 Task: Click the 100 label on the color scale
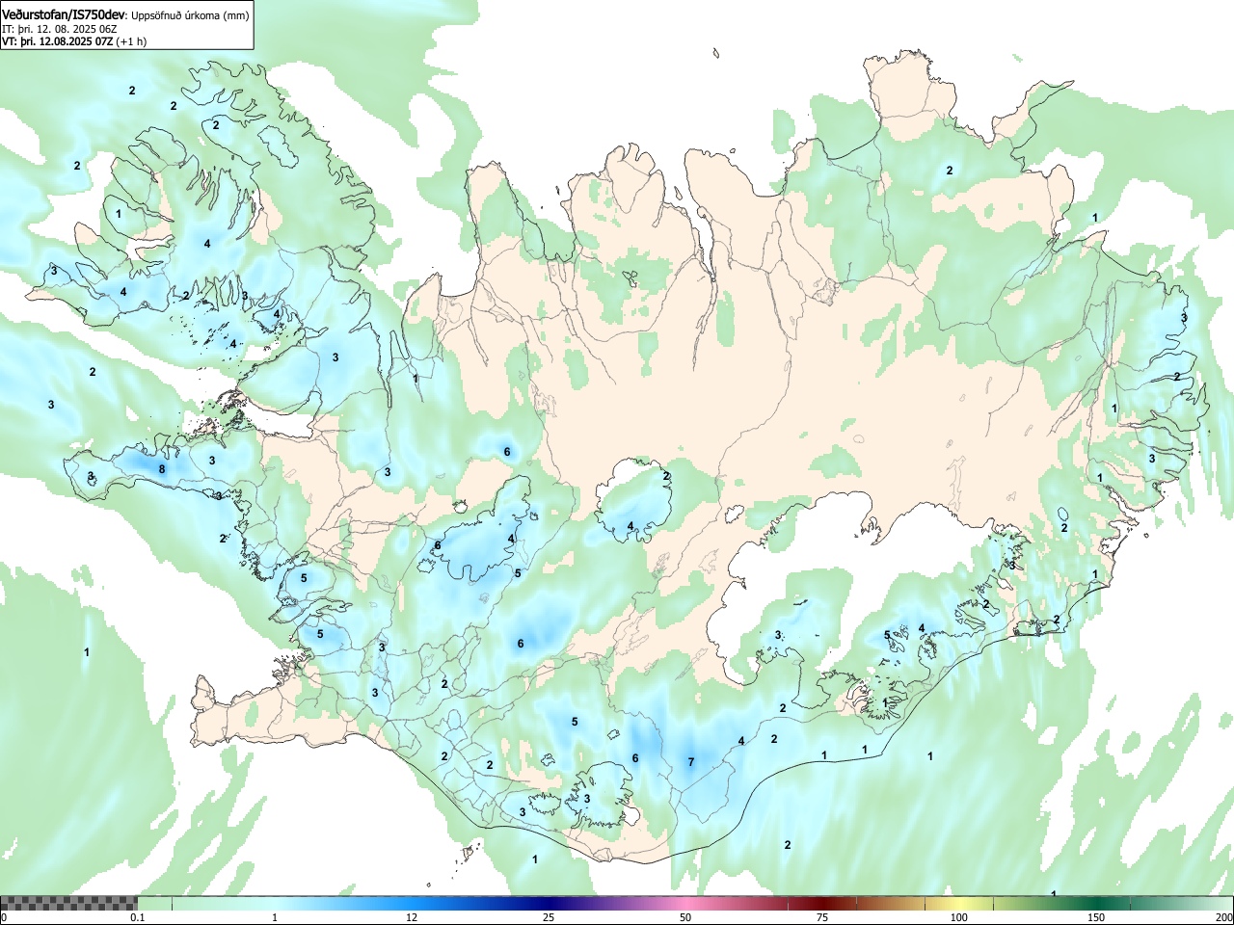[959, 917]
